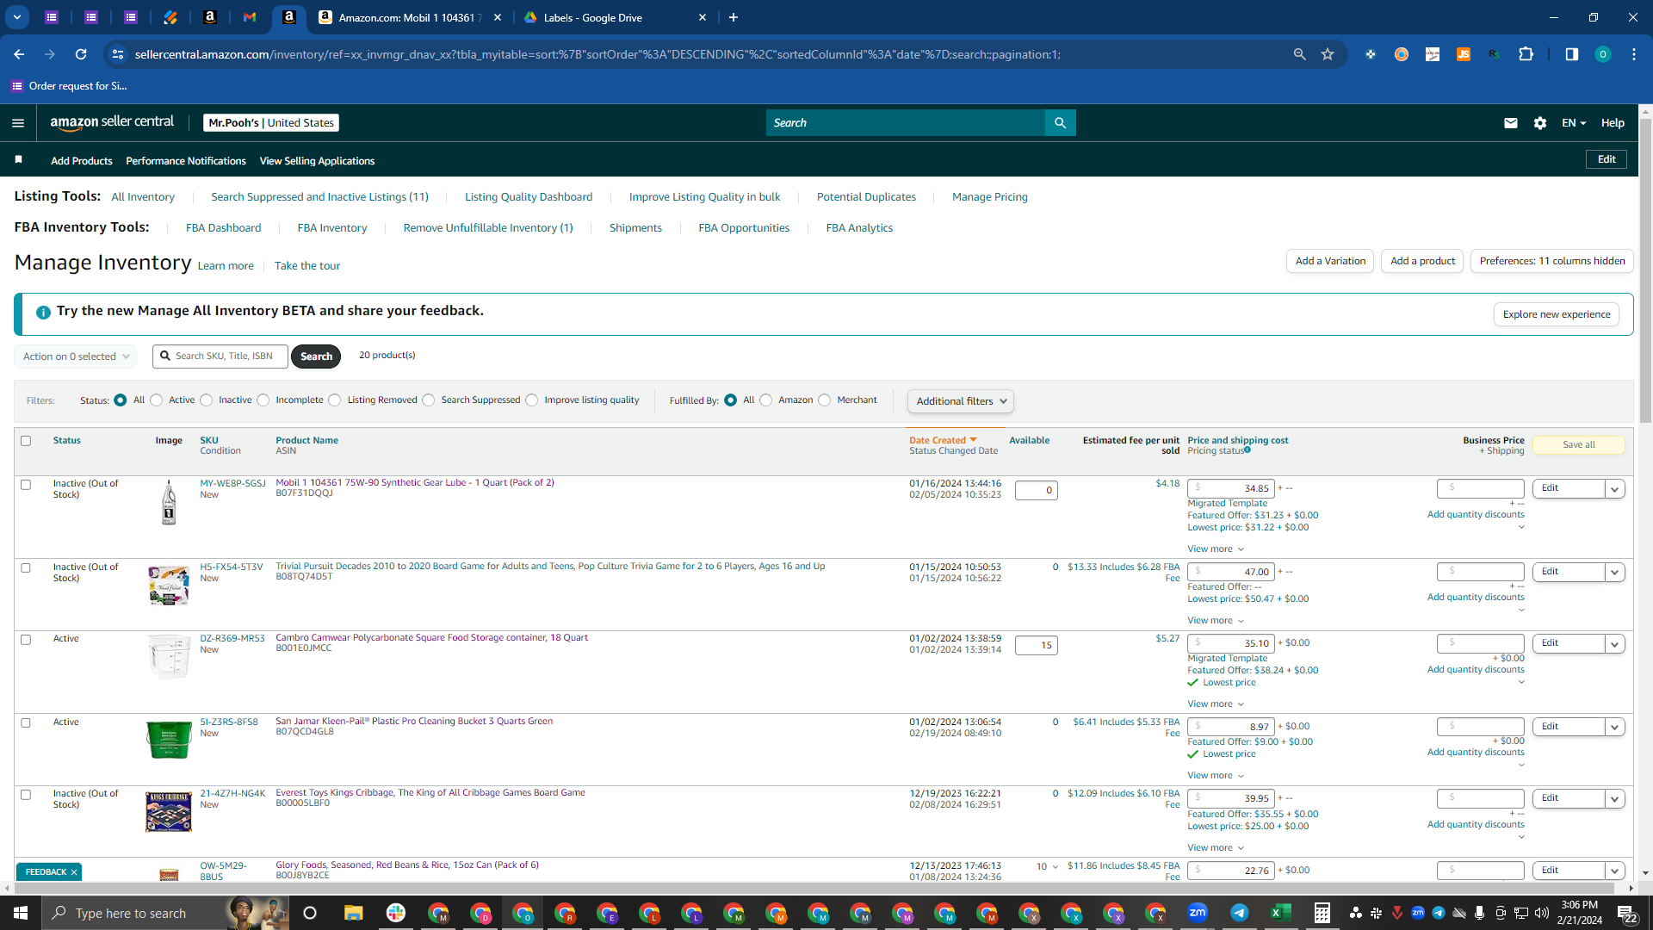Viewport: 1653px width, 930px height.
Task: Click the Add a Variation button
Action: (1330, 261)
